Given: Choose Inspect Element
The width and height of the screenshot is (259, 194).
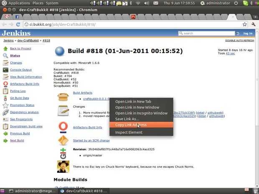Looking at the screenshot, I should click(x=129, y=132).
